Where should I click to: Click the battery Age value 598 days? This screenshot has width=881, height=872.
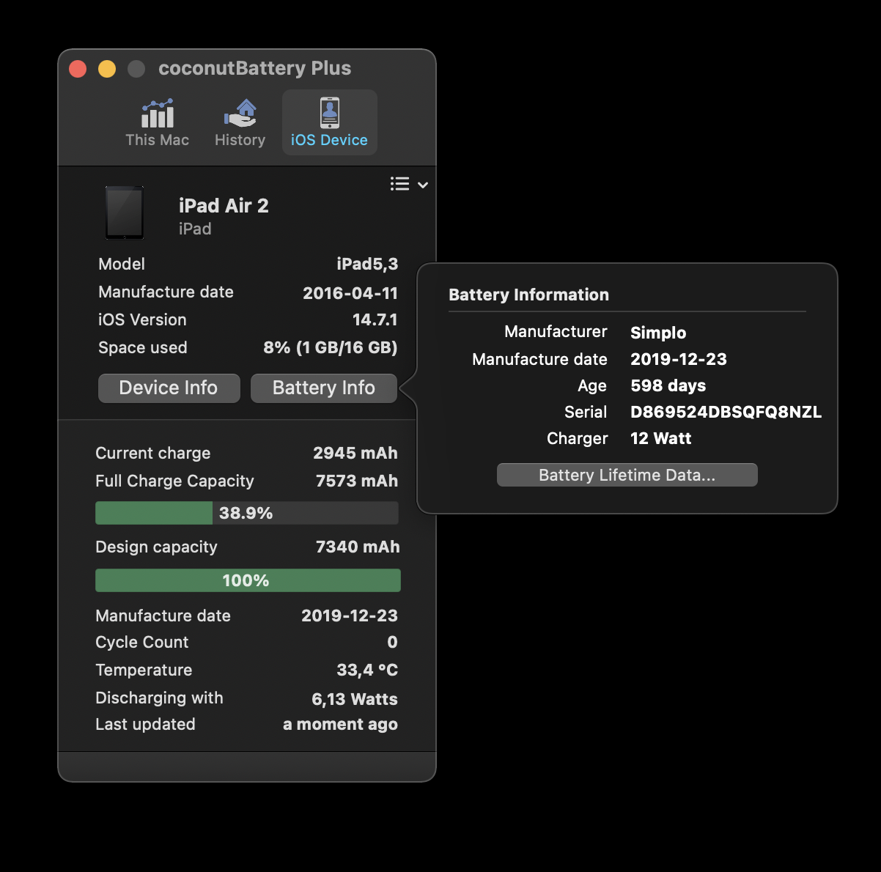668,385
